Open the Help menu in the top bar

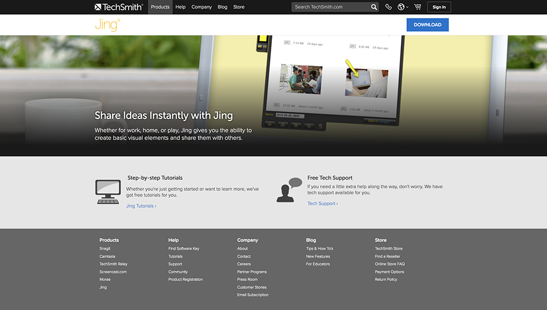(x=181, y=7)
